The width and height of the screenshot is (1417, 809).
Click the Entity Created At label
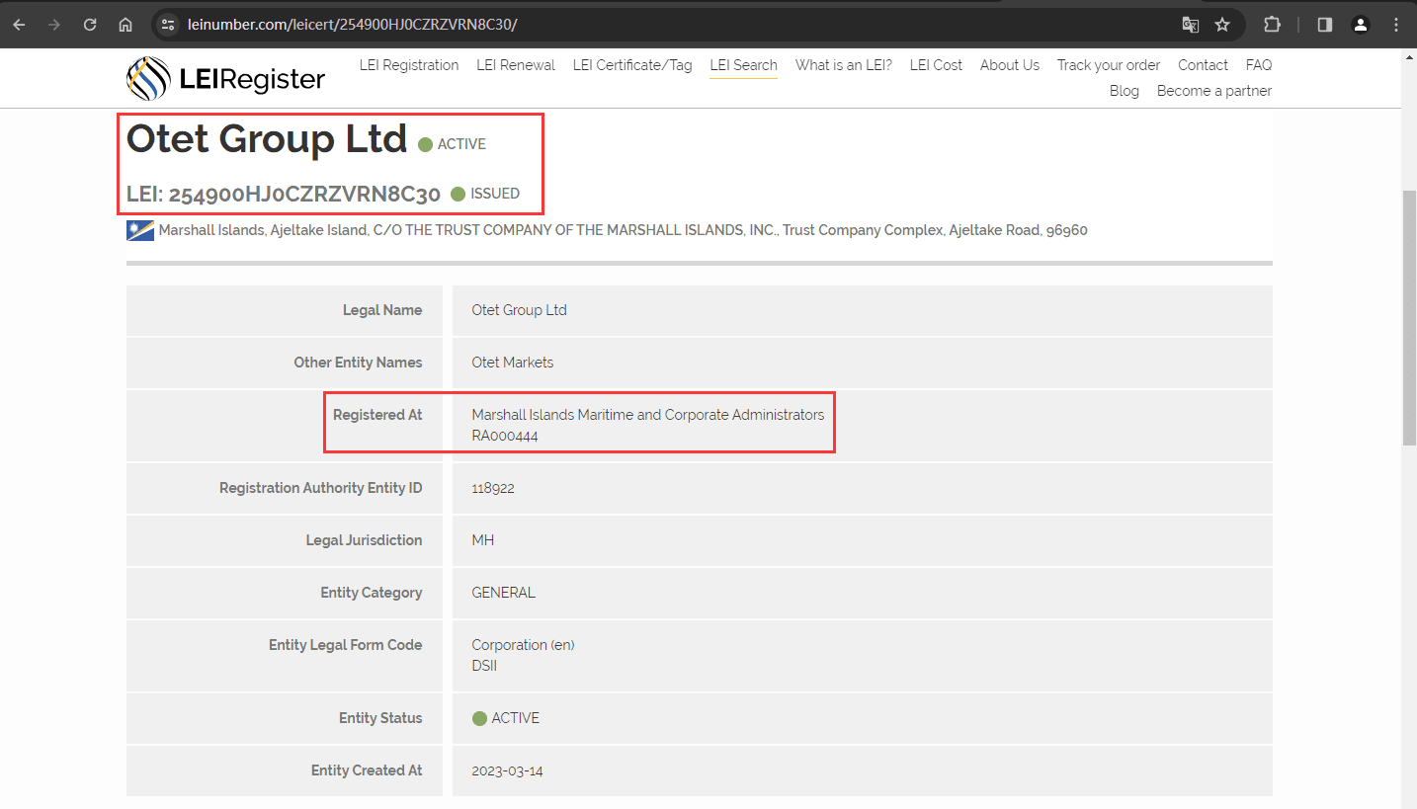(367, 770)
